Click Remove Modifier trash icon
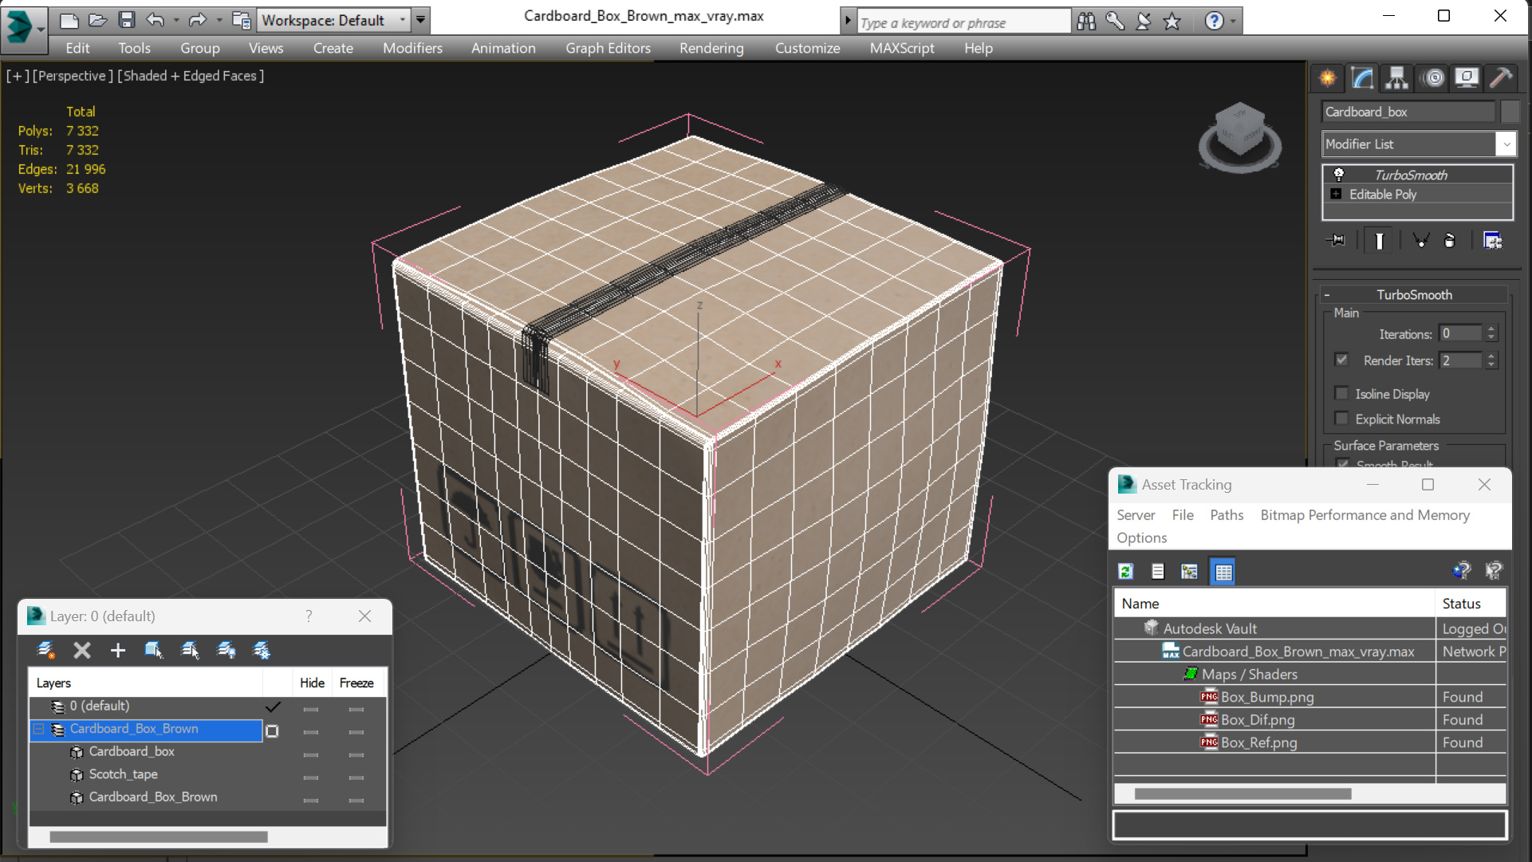The height and width of the screenshot is (862, 1532). click(x=1450, y=241)
